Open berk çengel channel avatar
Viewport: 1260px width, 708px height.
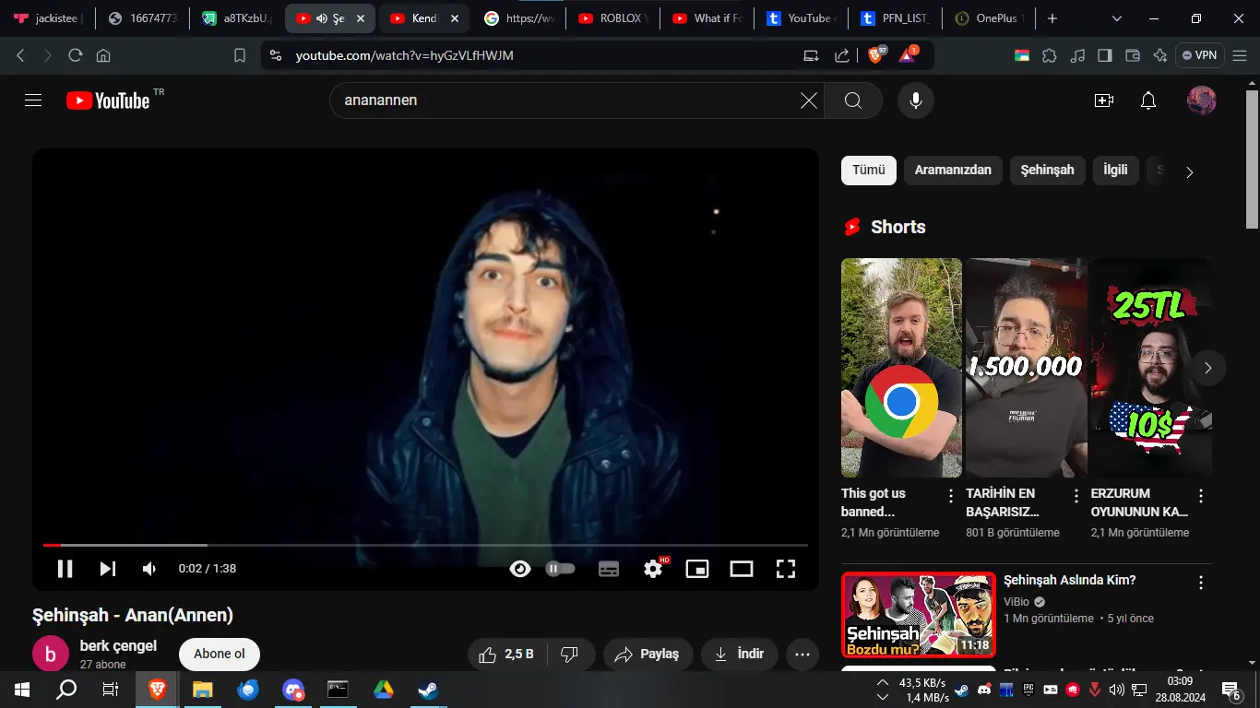click(51, 654)
